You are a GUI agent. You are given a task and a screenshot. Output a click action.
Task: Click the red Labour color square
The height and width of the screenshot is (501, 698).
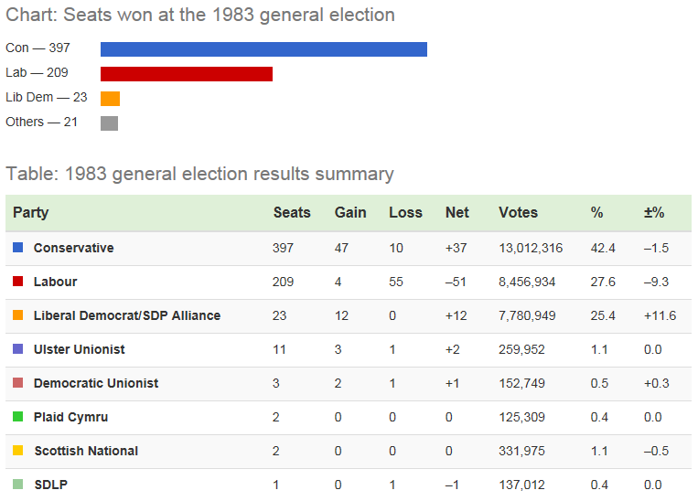(x=17, y=282)
